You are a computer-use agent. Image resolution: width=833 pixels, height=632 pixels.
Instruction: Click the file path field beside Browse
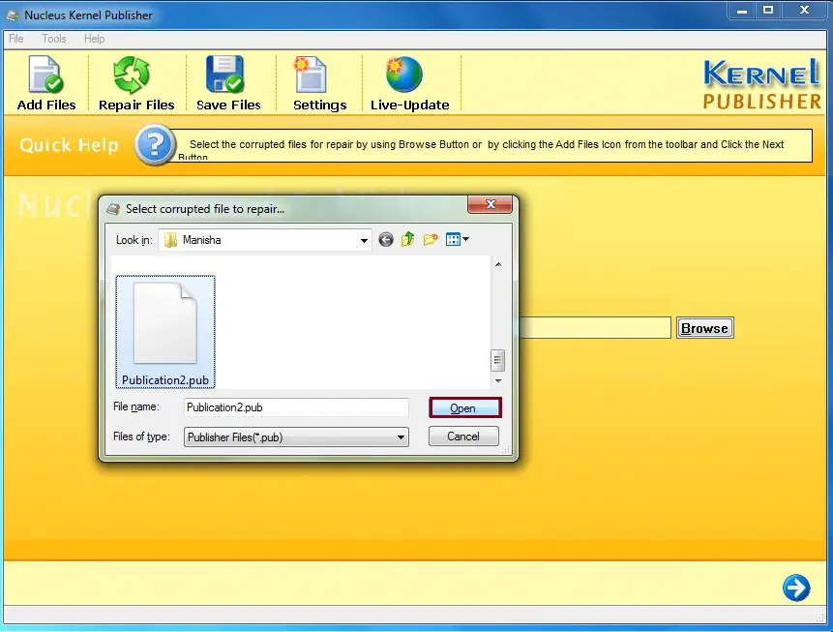(x=595, y=327)
